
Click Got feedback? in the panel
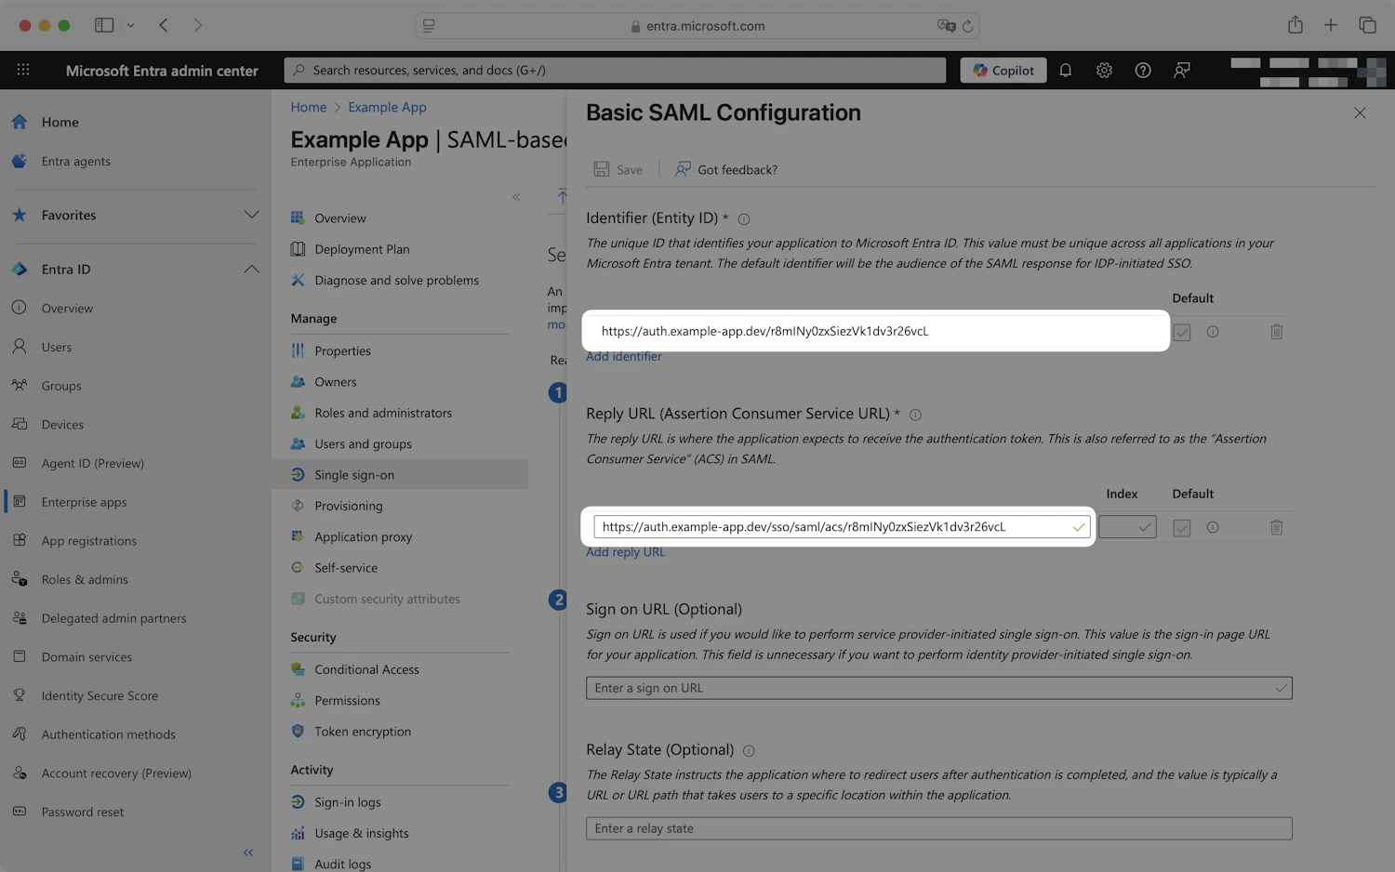(726, 169)
